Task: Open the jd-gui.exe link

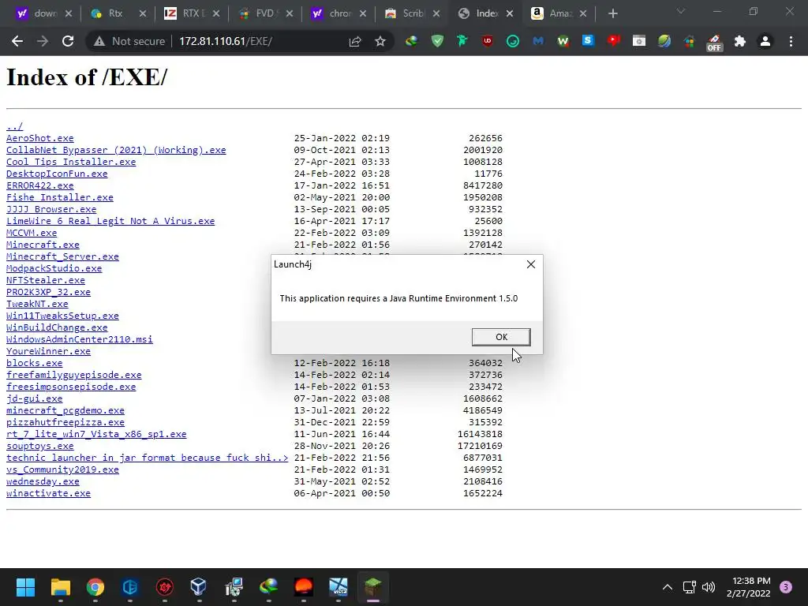Action: (35, 398)
